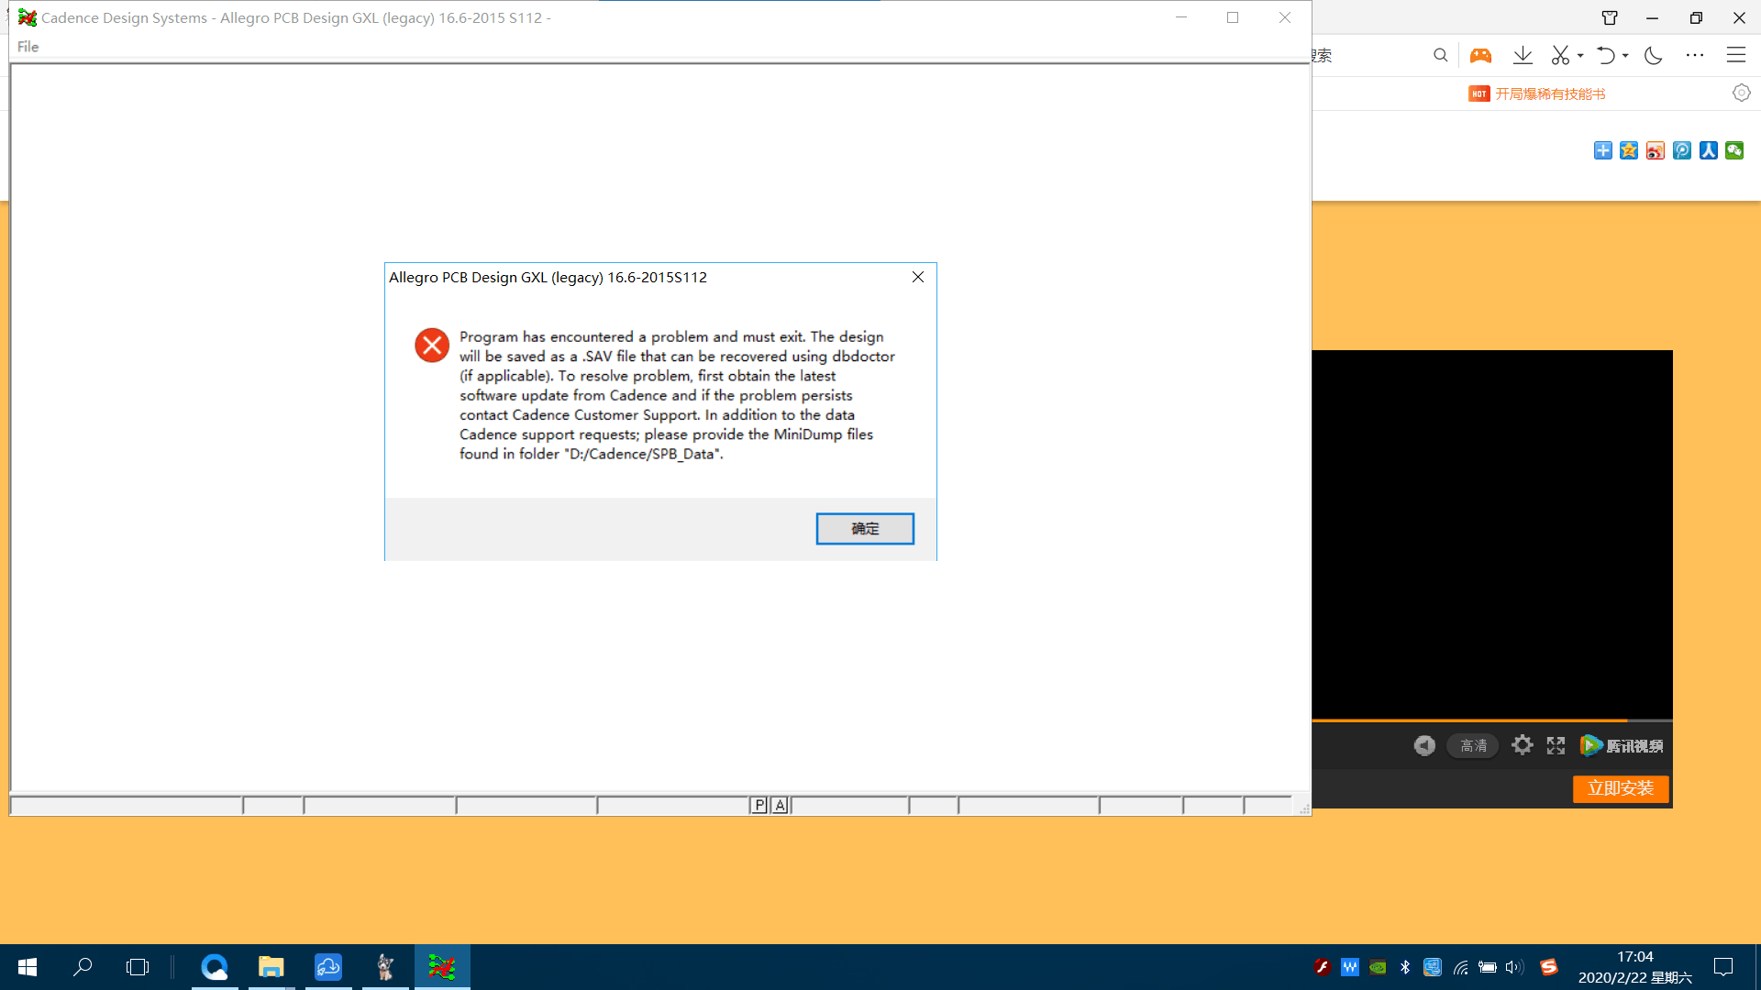1761x990 pixels.
Task: Toggle night mode moon icon
Action: (1654, 56)
